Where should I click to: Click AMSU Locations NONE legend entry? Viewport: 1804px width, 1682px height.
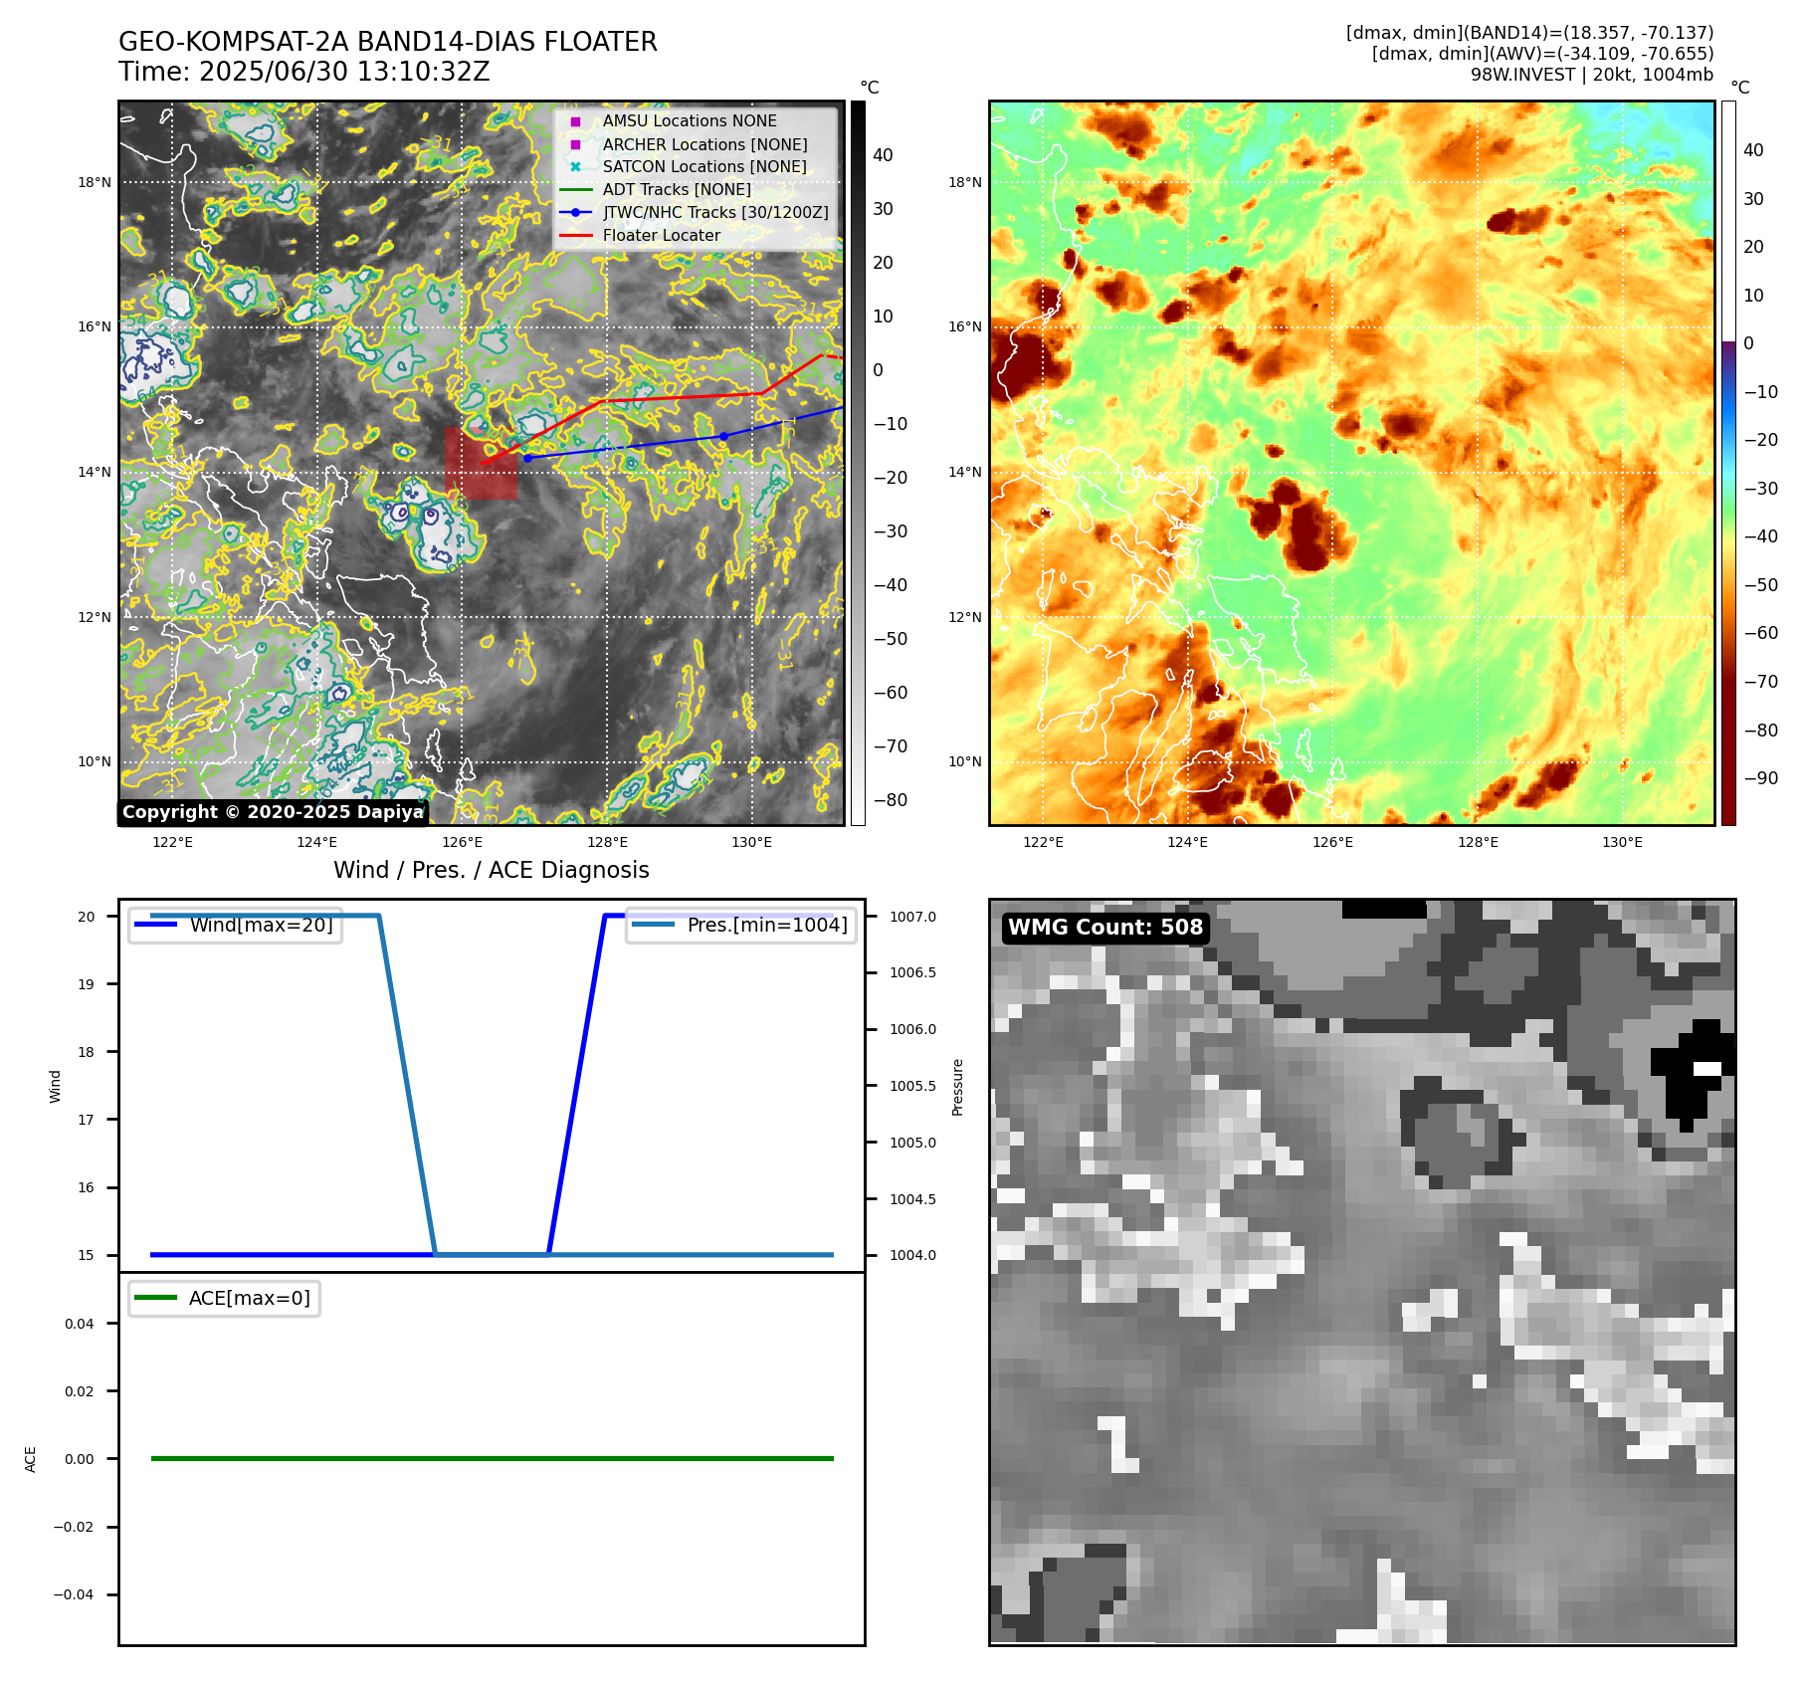point(690,121)
